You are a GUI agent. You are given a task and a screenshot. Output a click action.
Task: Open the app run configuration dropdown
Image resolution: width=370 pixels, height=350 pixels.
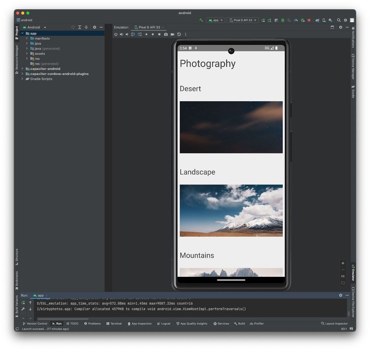point(215,20)
